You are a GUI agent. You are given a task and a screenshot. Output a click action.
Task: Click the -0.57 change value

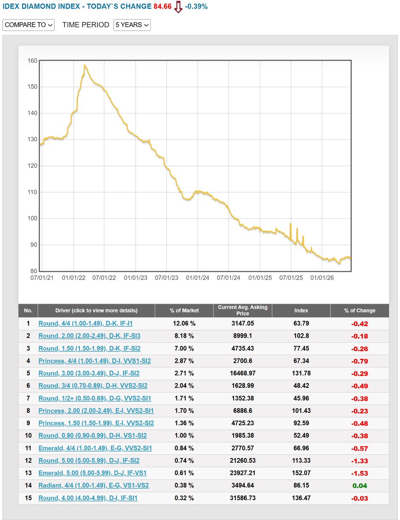tap(360, 448)
